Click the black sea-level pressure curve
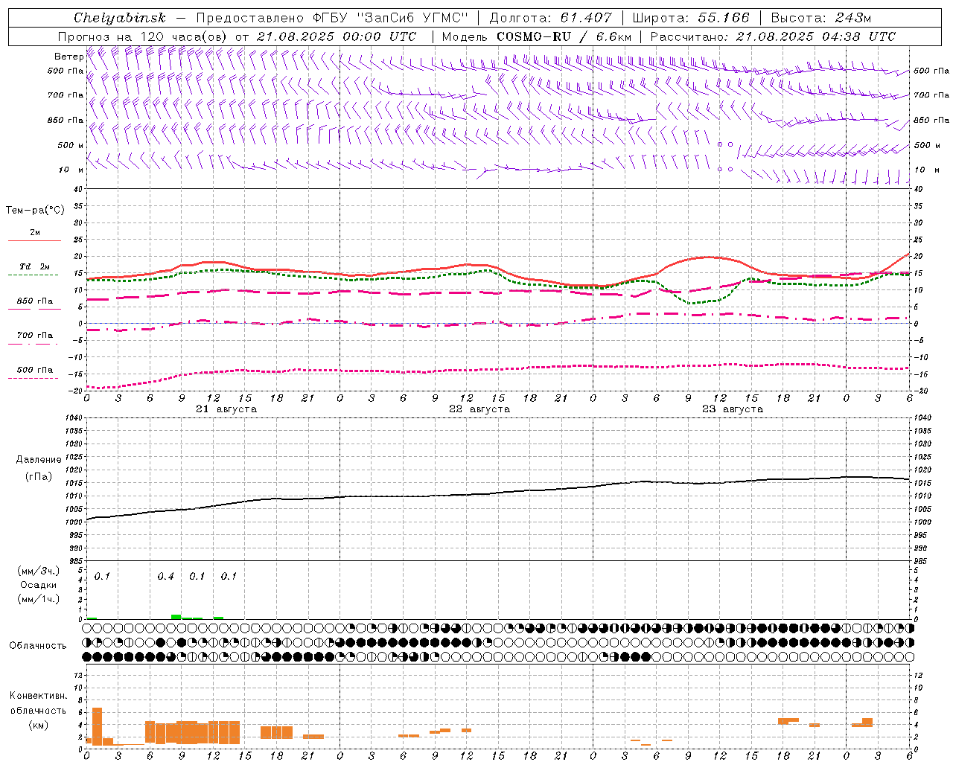Image resolution: width=953 pixels, height=762 pixels. point(497,492)
